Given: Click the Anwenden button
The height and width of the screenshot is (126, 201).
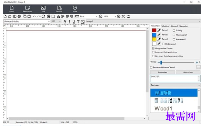Looking at the screenshot, I should click(162, 72).
